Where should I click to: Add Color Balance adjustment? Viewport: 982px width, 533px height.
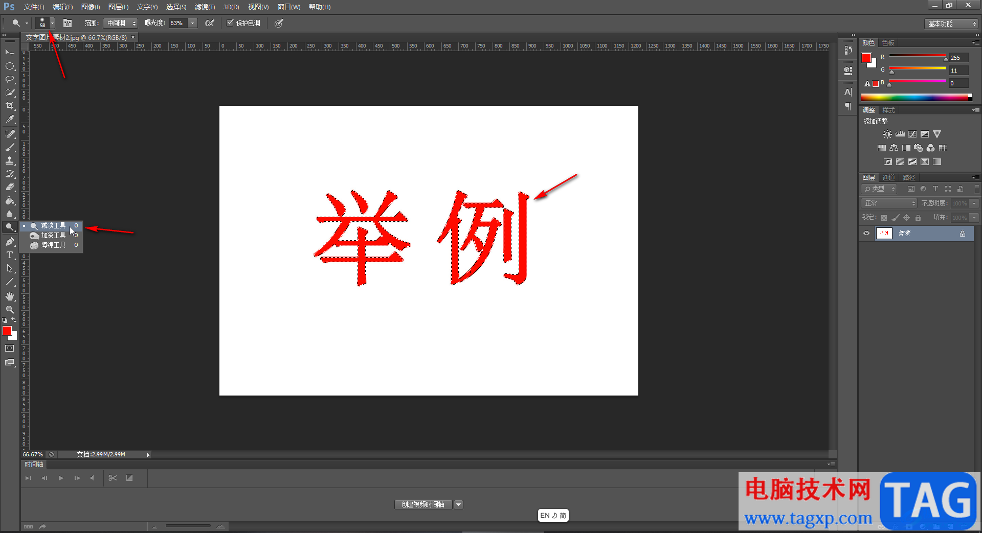(894, 148)
